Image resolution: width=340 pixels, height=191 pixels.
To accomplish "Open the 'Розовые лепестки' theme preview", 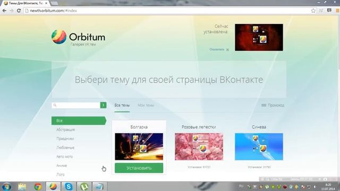I will point(199,146).
